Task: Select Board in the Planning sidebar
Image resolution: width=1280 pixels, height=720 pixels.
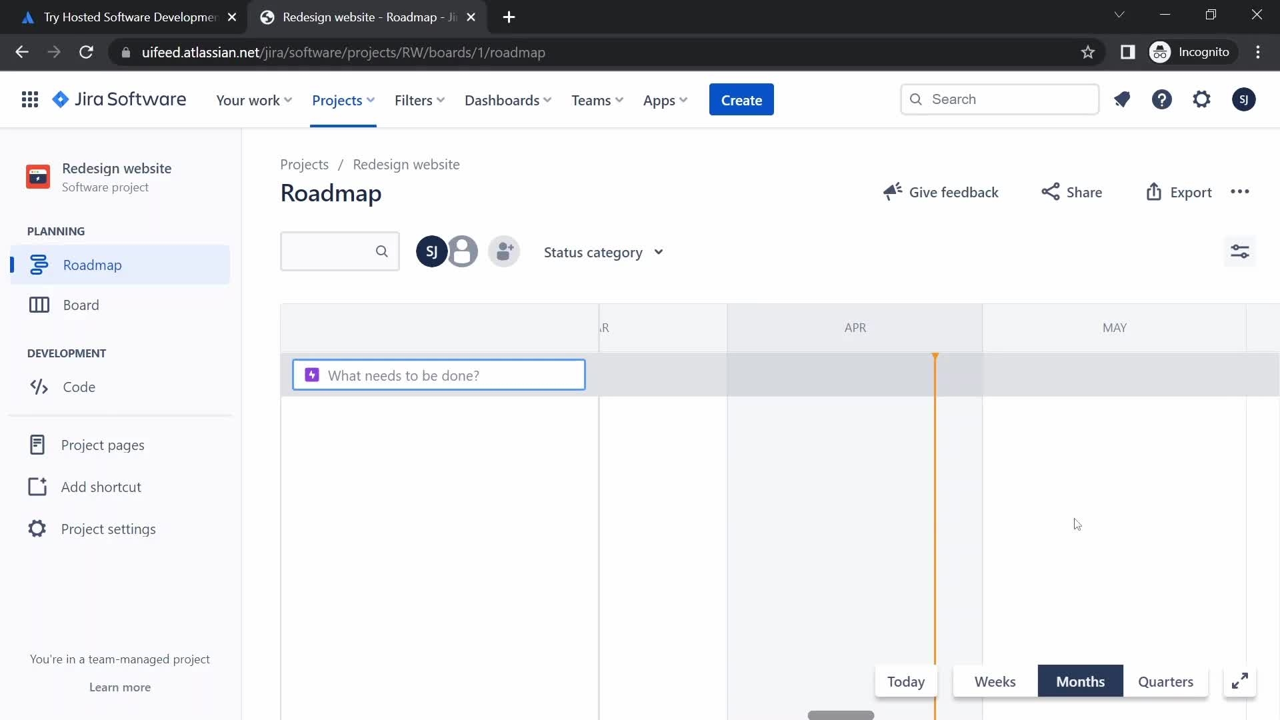Action: tap(80, 305)
